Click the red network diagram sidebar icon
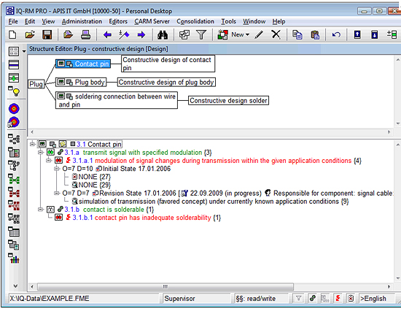This screenshot has width=401, height=309. coord(14,192)
